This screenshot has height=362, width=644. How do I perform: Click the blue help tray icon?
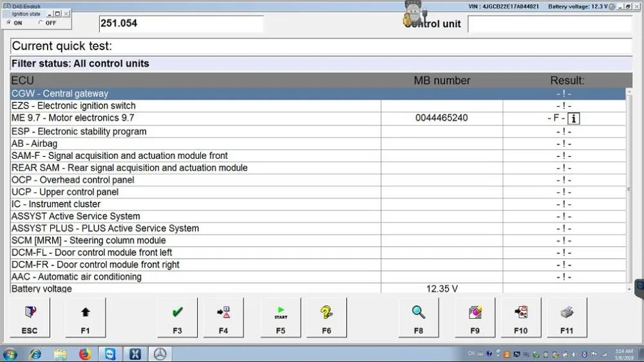(x=489, y=354)
